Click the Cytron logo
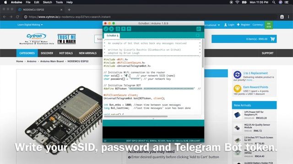The width and height of the screenshot is (293, 164). pos(37,39)
